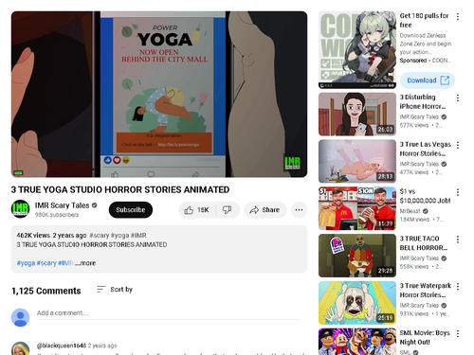Open options menu for SML Movie Boys Night Out
The height and width of the screenshot is (355, 474).
click(458, 333)
